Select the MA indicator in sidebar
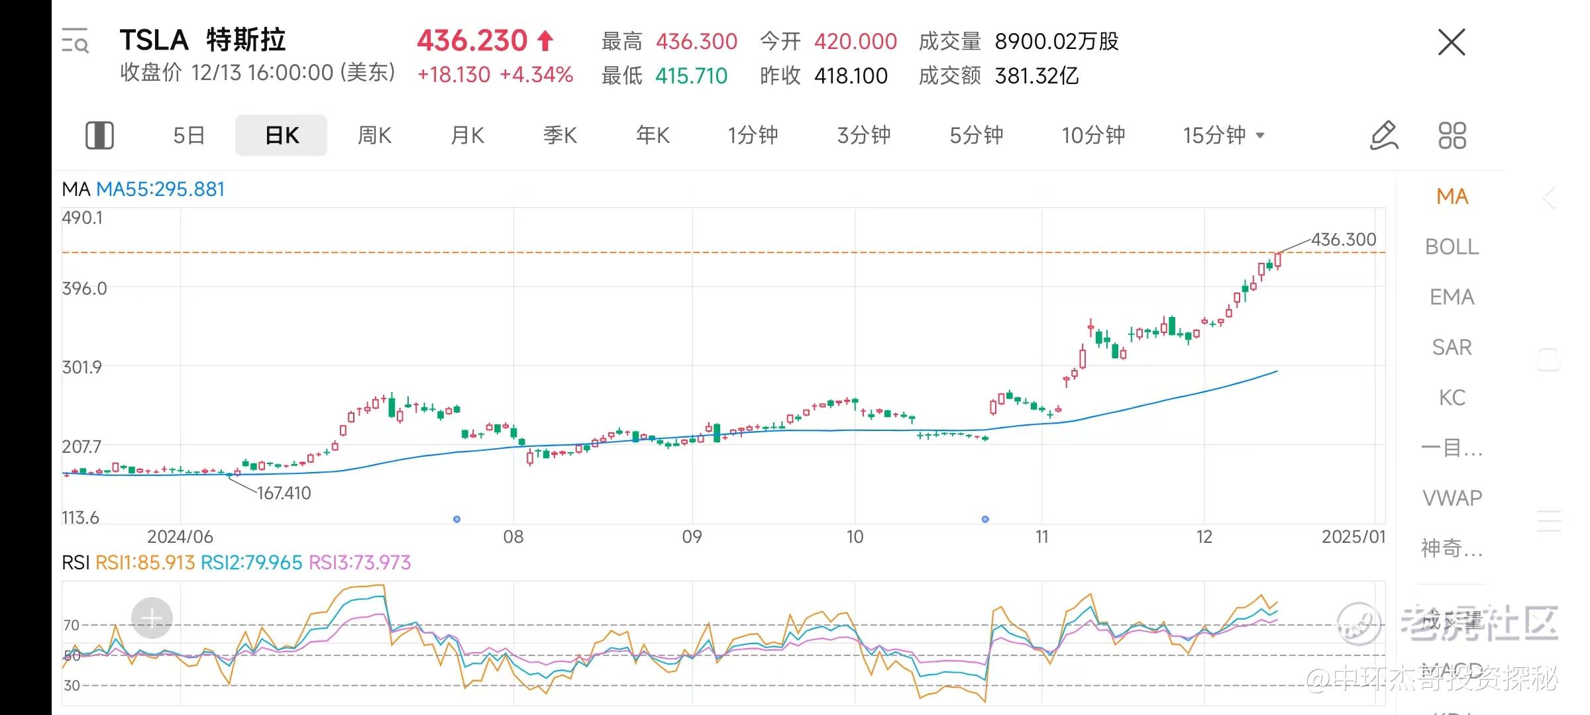This screenshot has width=1590, height=715. coord(1452,197)
